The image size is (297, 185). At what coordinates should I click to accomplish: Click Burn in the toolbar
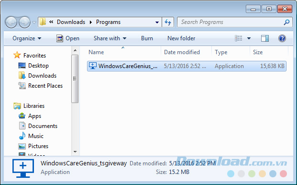tap(147, 38)
